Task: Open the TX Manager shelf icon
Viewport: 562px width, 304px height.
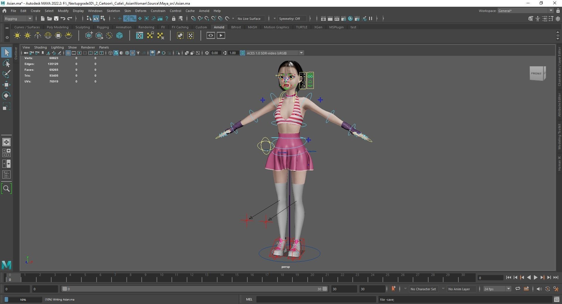Action: 140,36
